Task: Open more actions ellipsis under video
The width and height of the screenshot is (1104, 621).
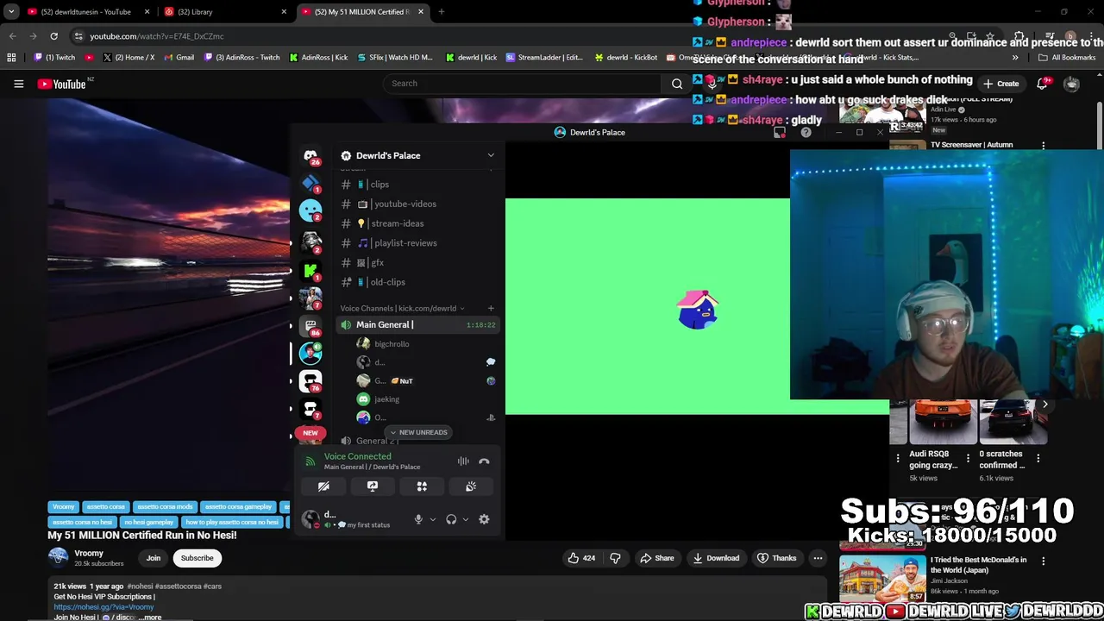Action: point(818,558)
